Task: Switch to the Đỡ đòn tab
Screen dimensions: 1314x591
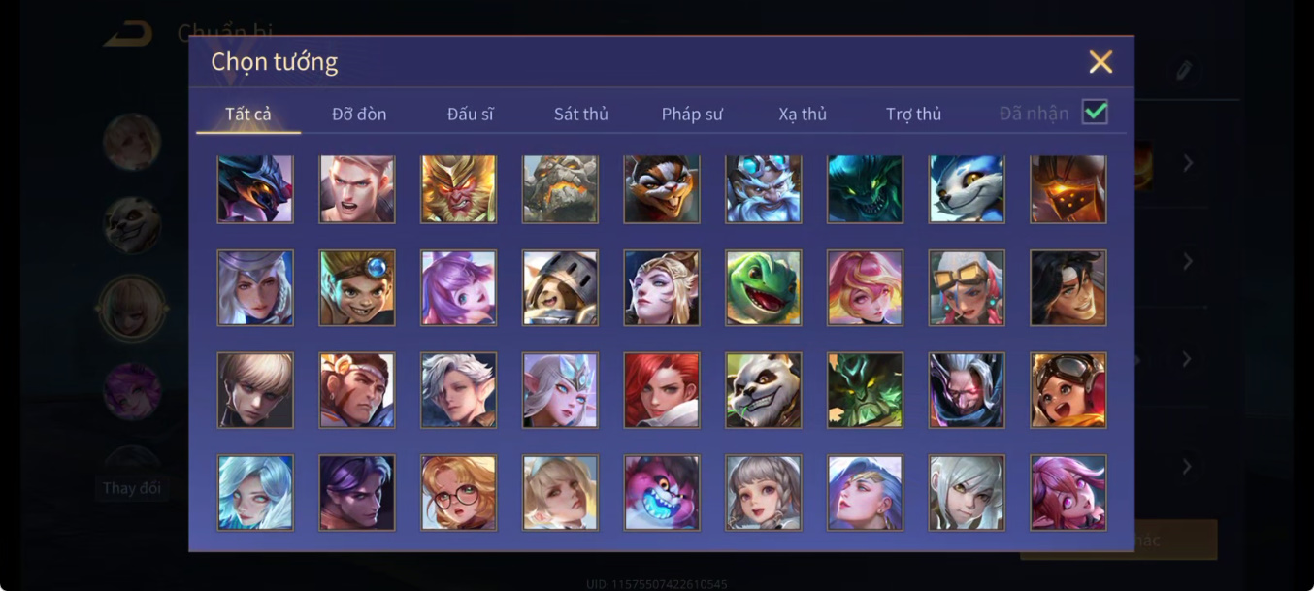Action: [x=359, y=114]
